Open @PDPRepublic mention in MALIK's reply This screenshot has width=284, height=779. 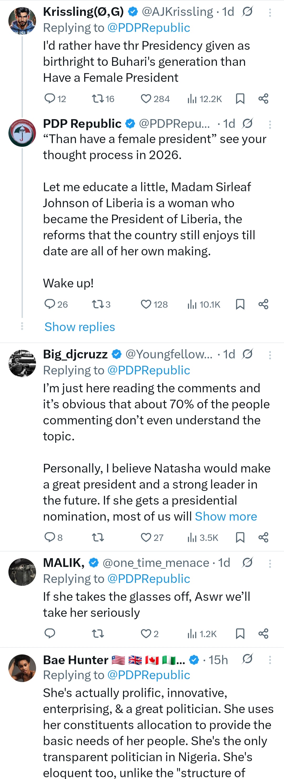pos(149,579)
